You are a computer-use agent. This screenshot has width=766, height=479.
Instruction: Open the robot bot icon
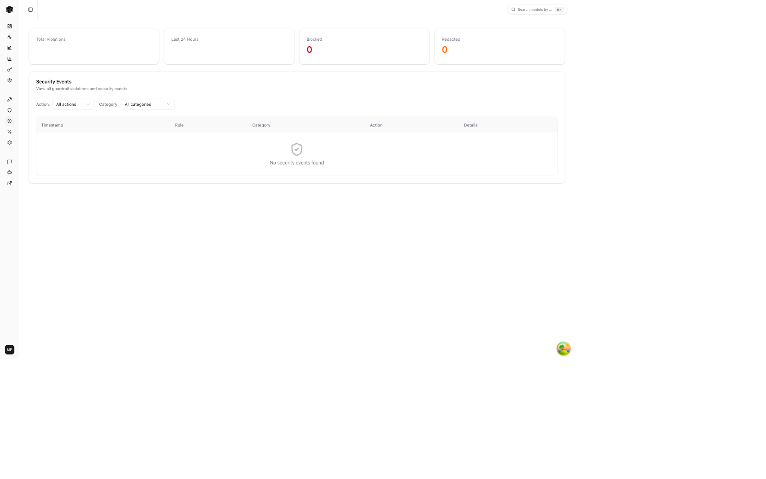click(10, 172)
